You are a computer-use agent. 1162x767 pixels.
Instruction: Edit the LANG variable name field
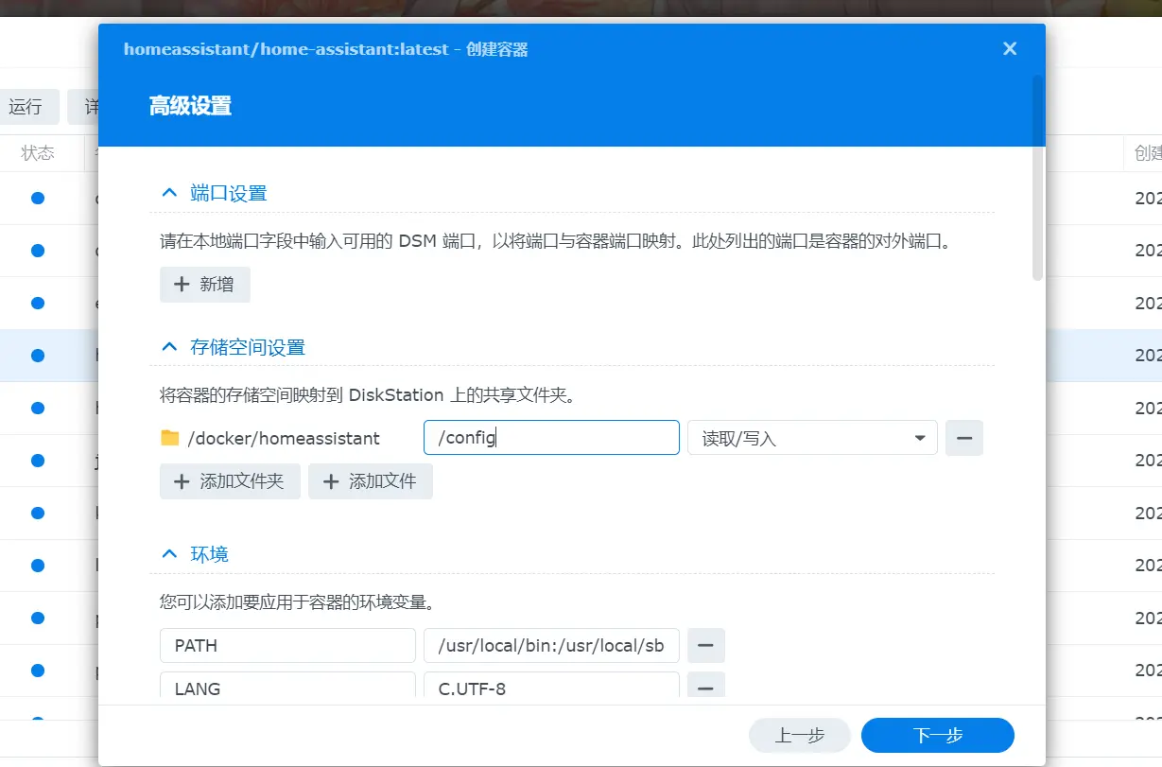[287, 685]
